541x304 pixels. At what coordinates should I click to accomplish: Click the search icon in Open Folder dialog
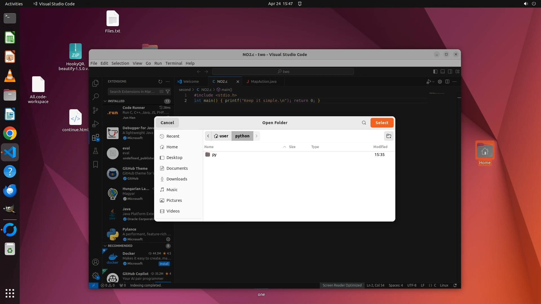364,123
